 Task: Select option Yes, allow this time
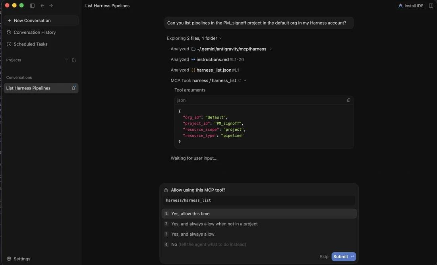tap(259, 214)
